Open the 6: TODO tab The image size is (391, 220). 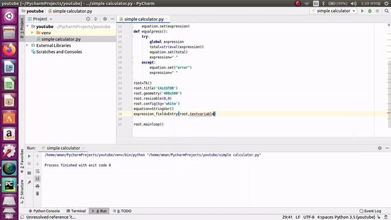click(x=122, y=211)
